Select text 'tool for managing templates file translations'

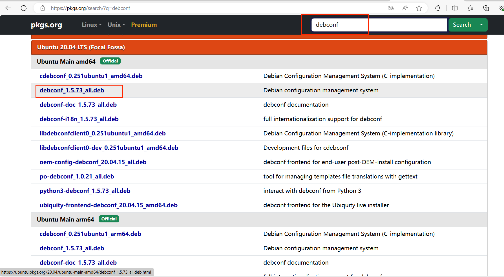[324, 177]
